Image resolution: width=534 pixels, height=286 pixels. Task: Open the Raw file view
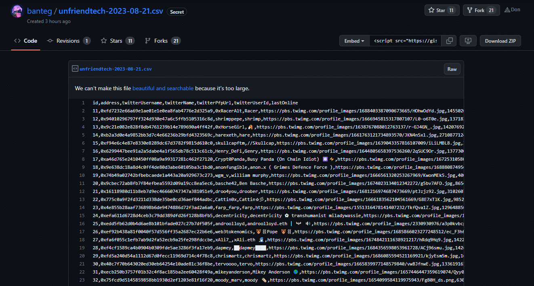tap(452, 69)
